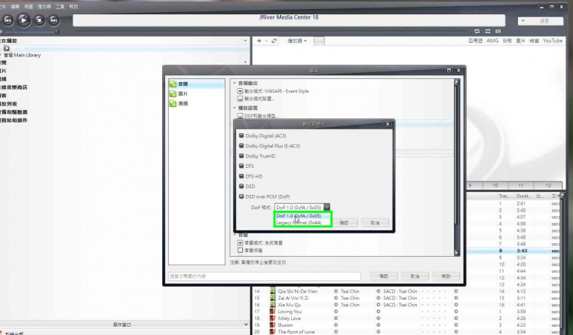This screenshot has height=335, width=573.
Task: Open the 視圖 menu in menu bar
Action: click(x=29, y=7)
